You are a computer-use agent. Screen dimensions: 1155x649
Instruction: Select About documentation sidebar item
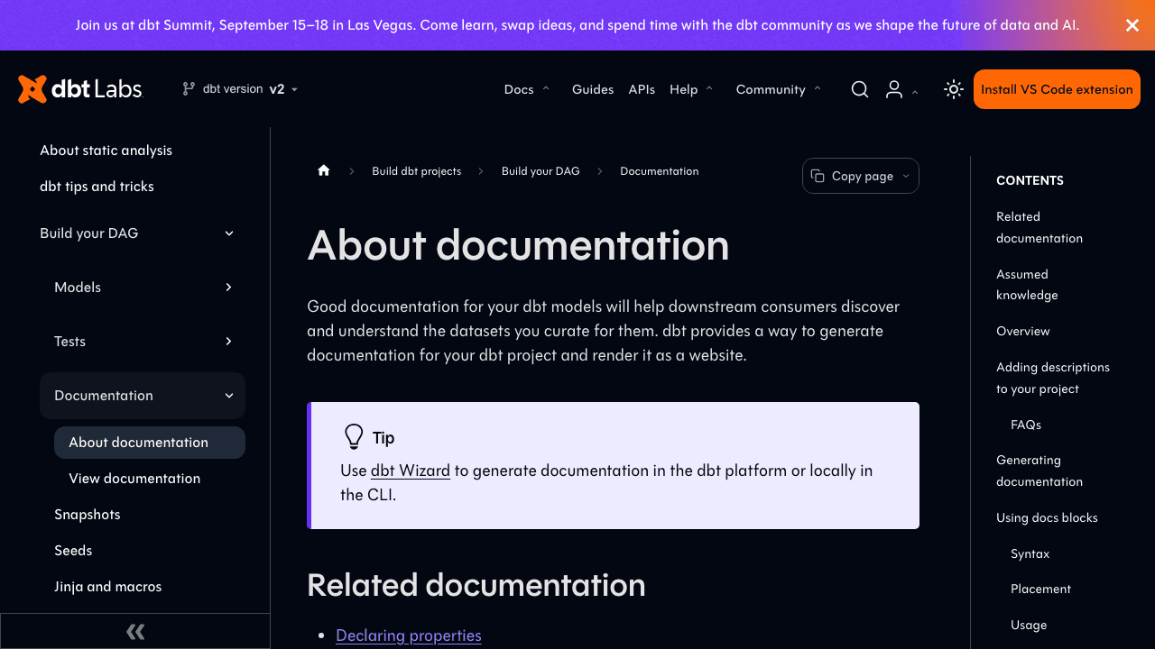[150, 443]
